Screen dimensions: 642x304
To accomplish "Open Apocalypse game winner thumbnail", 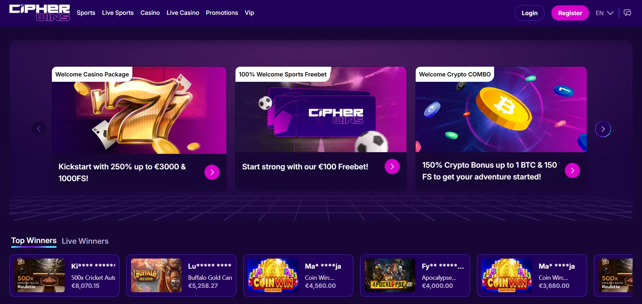I will click(390, 275).
